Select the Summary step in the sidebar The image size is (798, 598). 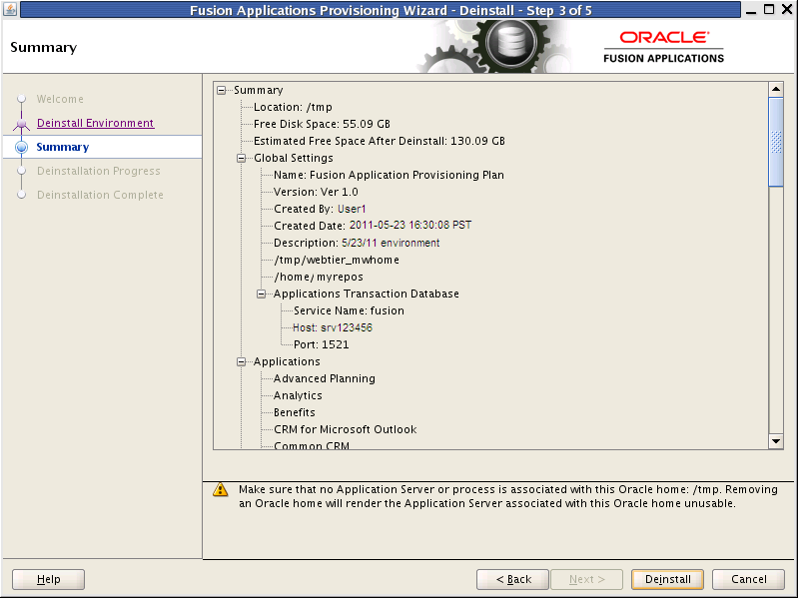tap(63, 147)
